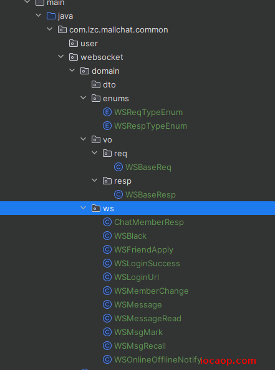Click the blue java source folder icon
Screen dimensions: 275x370
click(51, 16)
